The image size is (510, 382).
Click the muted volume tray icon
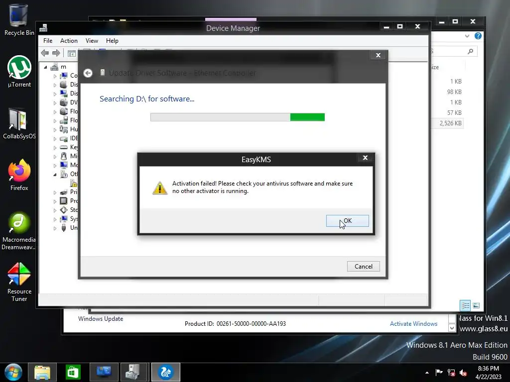point(463,373)
